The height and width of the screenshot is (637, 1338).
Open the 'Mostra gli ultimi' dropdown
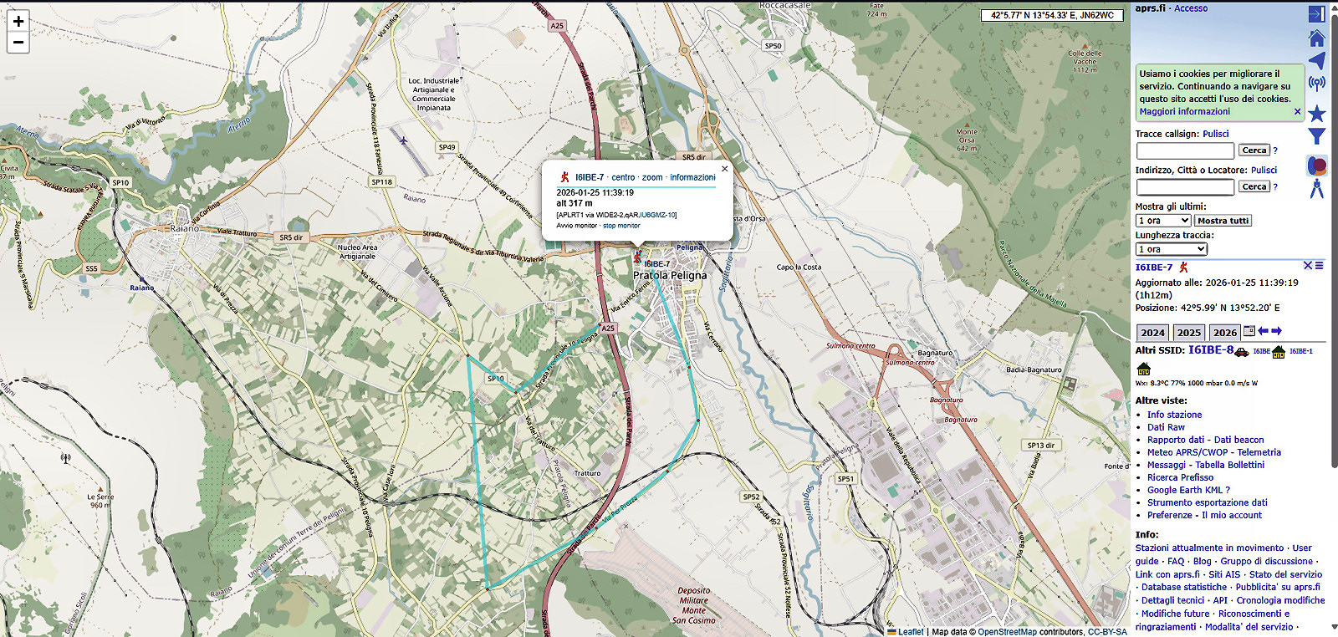(x=1162, y=221)
